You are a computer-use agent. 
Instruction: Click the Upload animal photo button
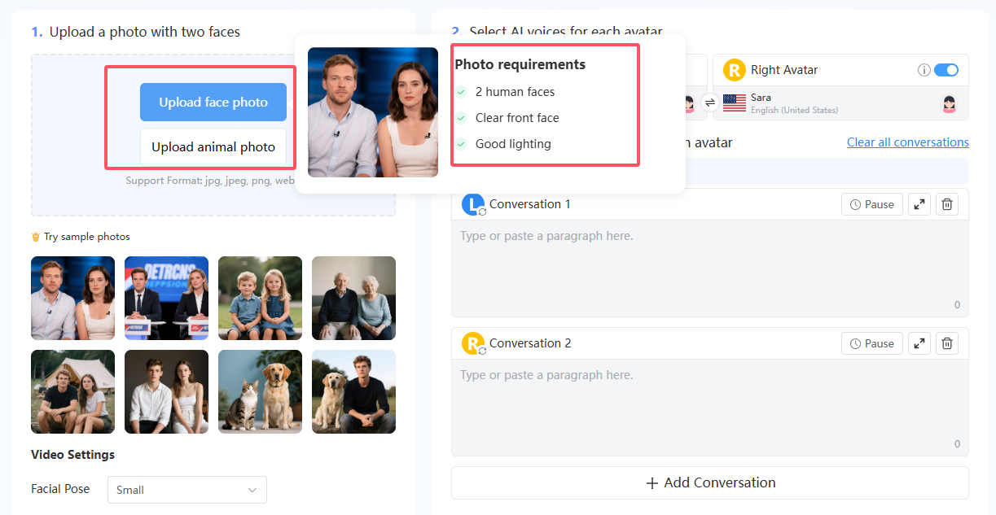(x=213, y=147)
